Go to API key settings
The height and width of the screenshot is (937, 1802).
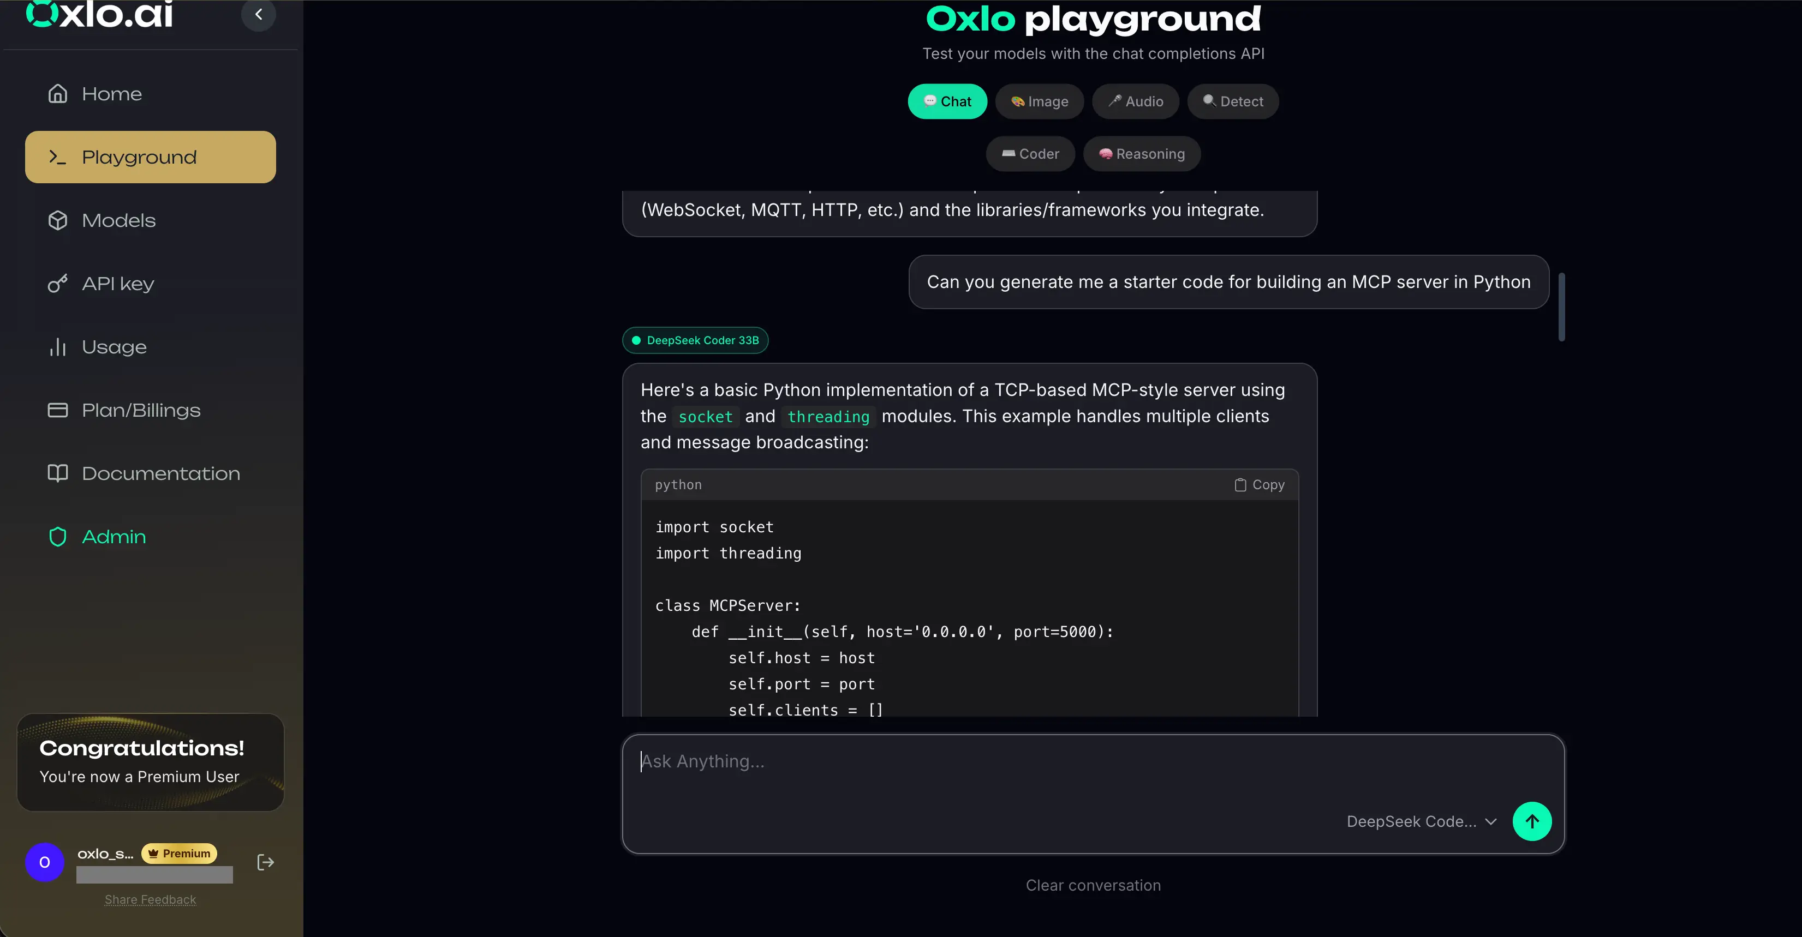tap(117, 283)
